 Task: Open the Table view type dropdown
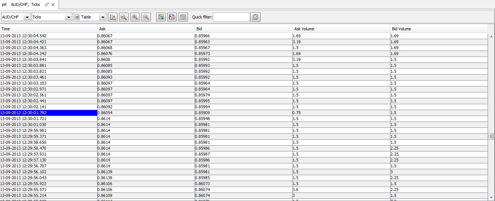[102, 17]
